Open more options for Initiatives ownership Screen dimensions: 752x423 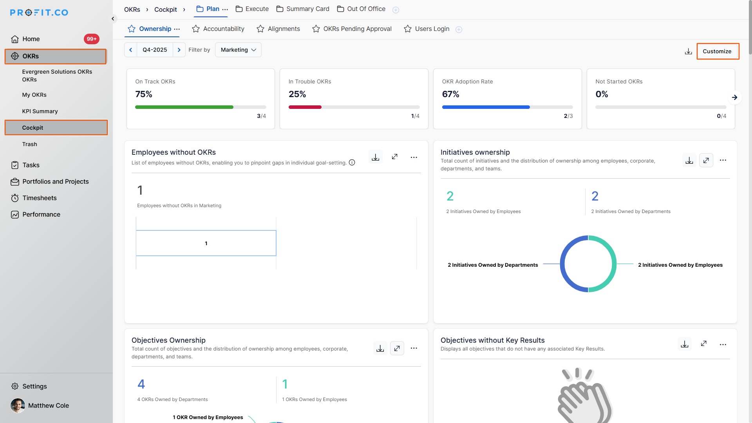(x=723, y=160)
